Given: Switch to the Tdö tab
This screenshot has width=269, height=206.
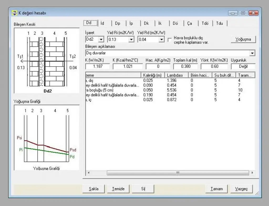Looking at the screenshot, I should 205,23.
